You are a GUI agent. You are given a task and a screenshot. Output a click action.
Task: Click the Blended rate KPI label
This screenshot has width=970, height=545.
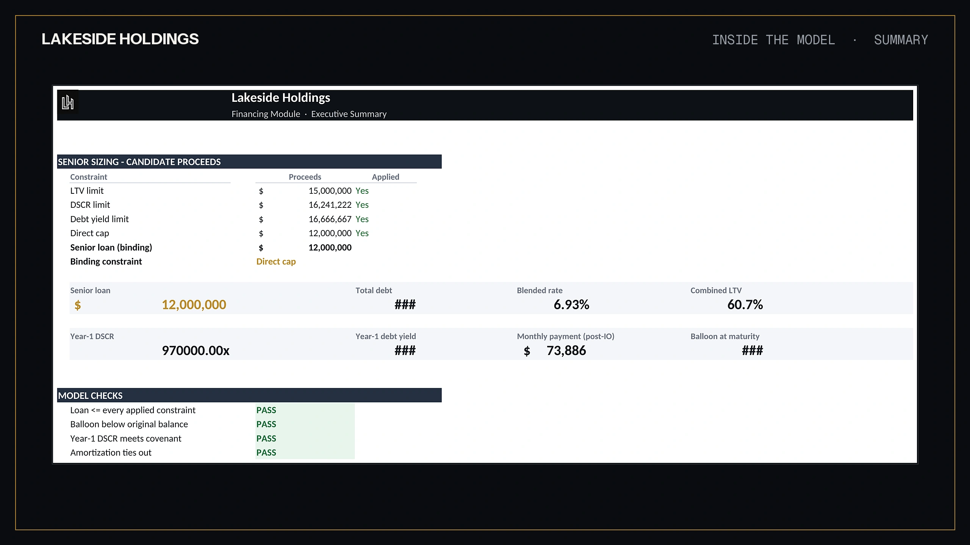click(540, 290)
